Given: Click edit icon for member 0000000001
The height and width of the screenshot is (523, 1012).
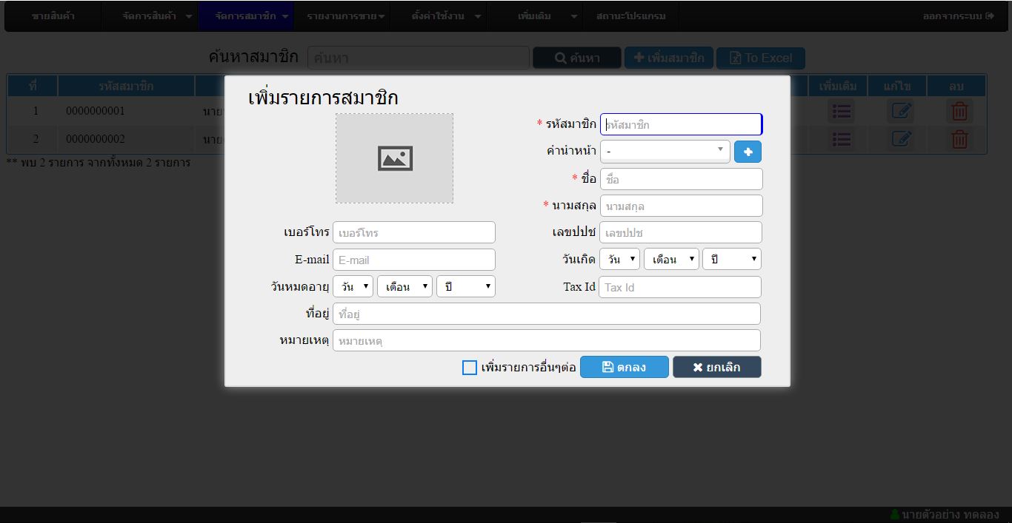Looking at the screenshot, I should [901, 112].
